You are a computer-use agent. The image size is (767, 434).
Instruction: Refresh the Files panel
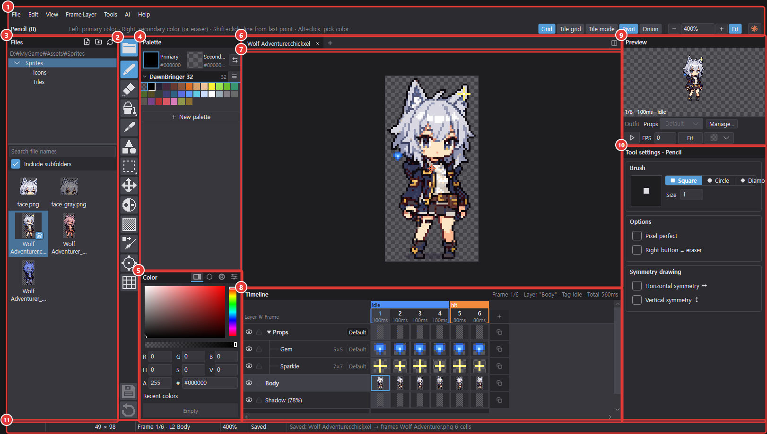[x=110, y=42]
